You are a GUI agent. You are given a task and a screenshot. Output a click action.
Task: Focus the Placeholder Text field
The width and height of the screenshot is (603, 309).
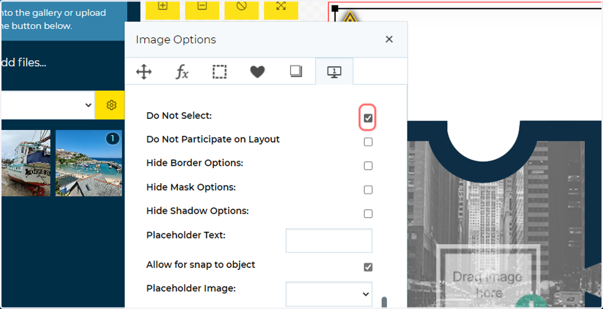pyautogui.click(x=329, y=241)
